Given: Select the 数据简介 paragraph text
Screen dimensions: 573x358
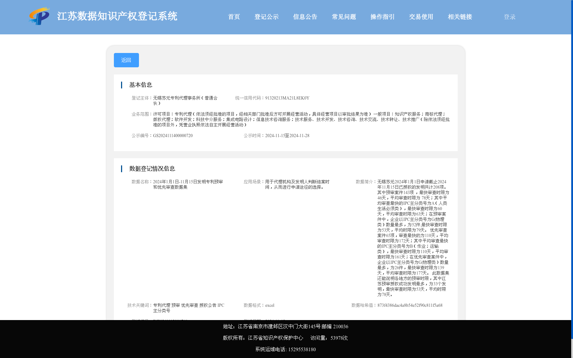Looking at the screenshot, I should tap(413, 238).
